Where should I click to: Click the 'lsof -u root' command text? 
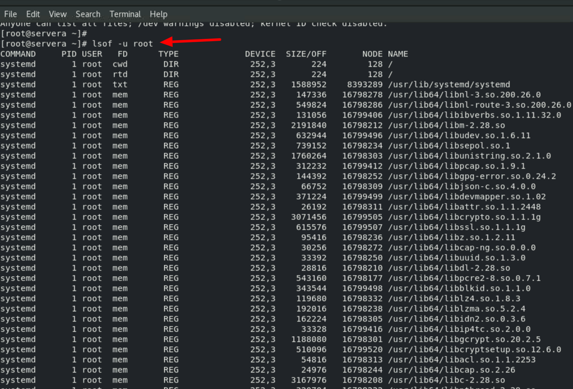(x=122, y=44)
